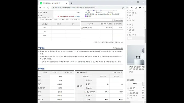Click the address bar URL field

coord(87,8)
